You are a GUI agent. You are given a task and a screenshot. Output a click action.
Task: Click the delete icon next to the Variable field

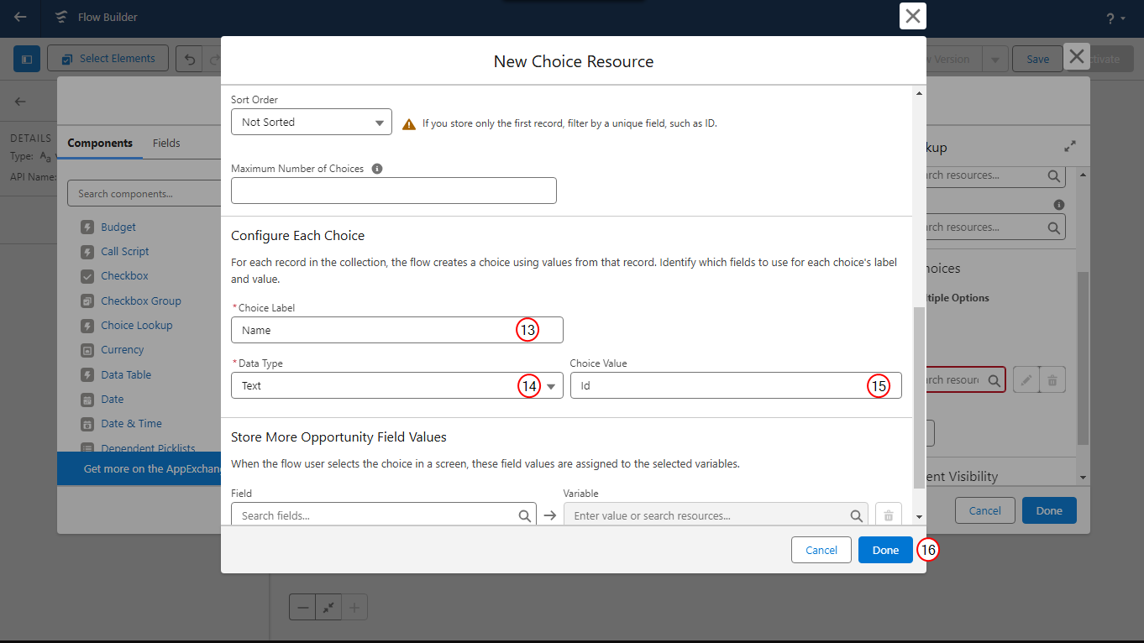click(889, 515)
